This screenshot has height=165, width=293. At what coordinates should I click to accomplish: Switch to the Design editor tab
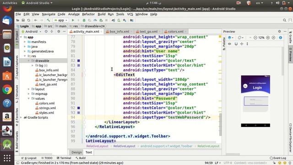point(76,152)
